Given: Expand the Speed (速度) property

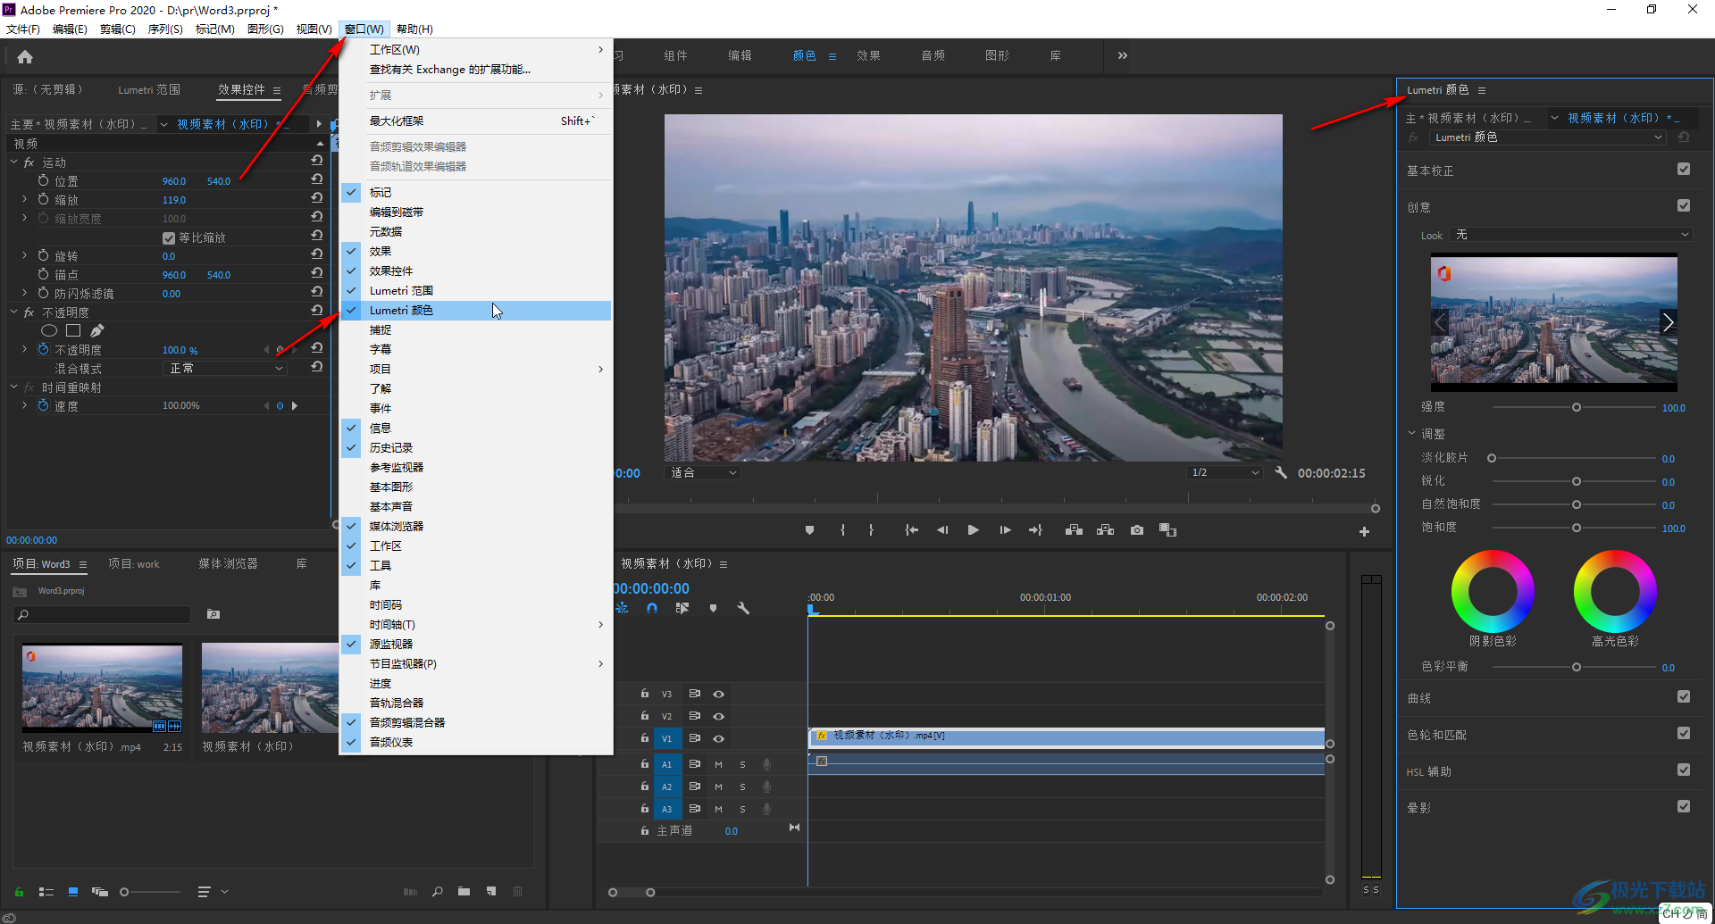Looking at the screenshot, I should click(24, 405).
